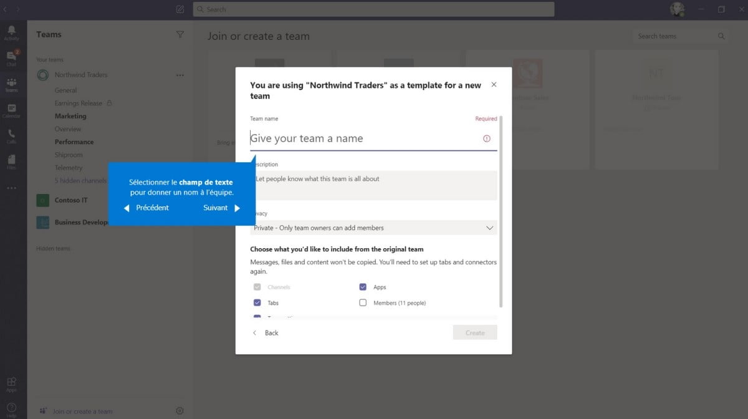Viewport: 748px width, 419px height.
Task: Click the top Search bar
Action: (x=373, y=9)
